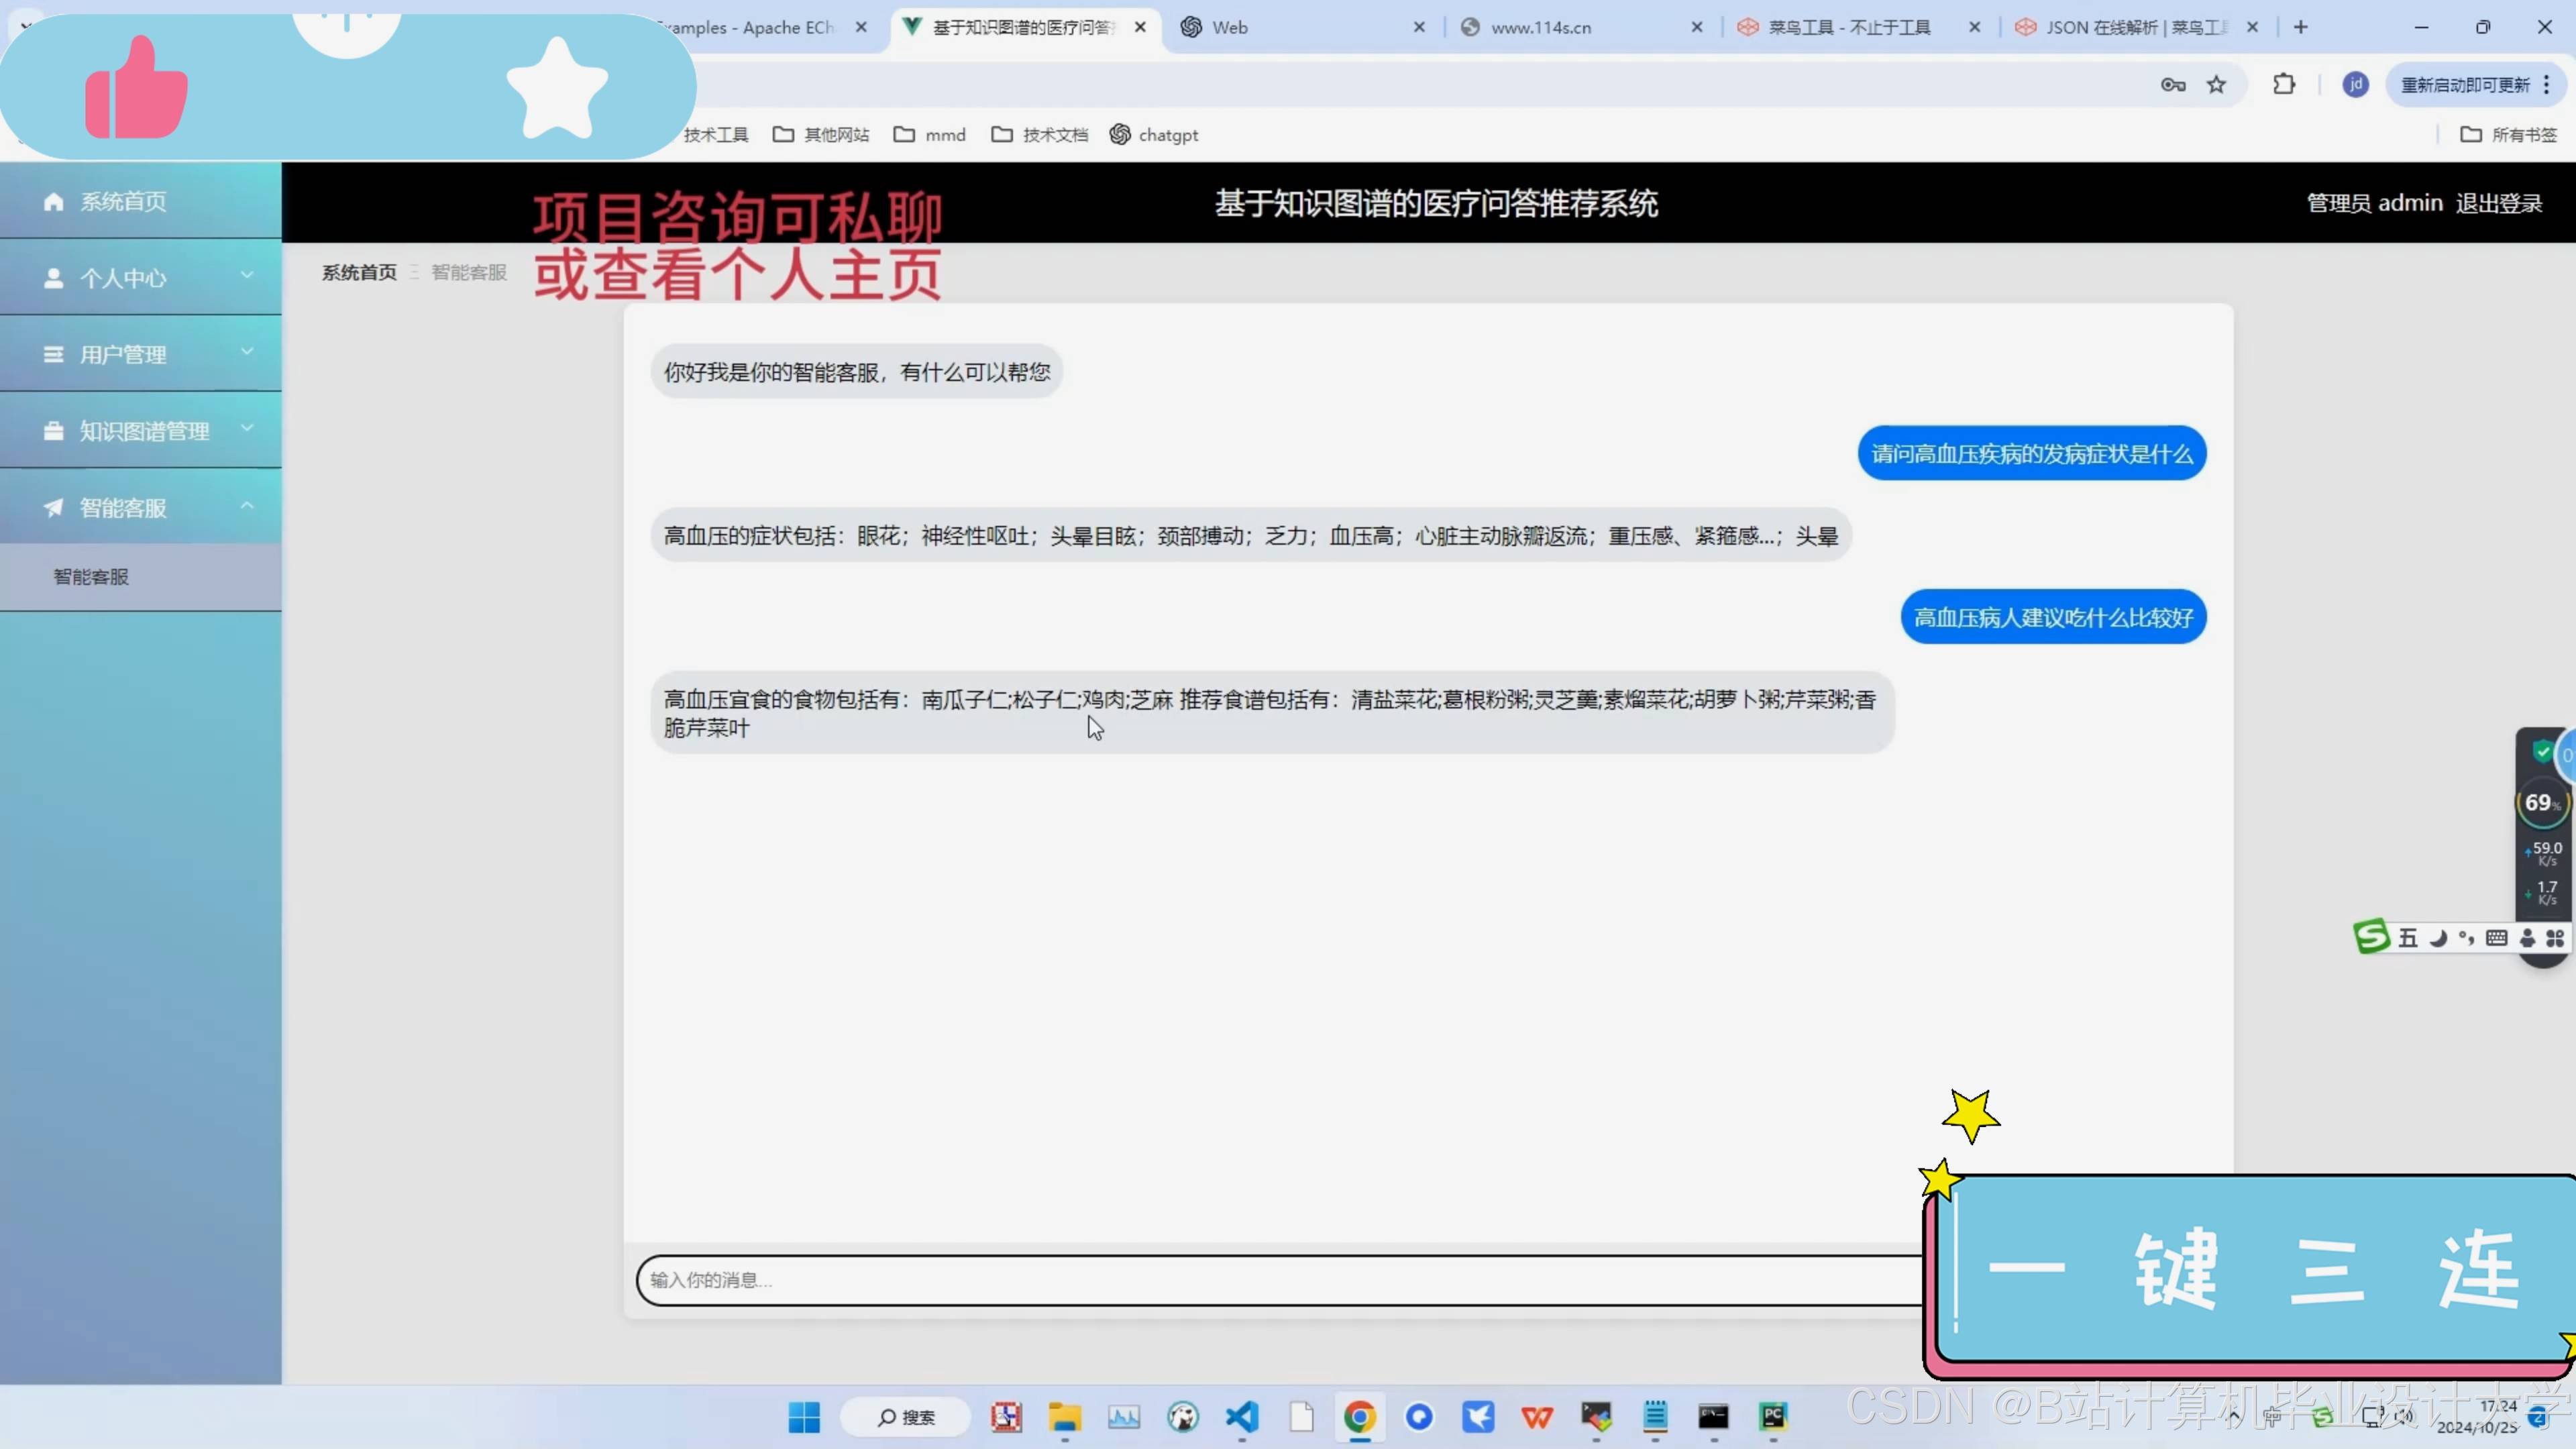Toggle the Sogou moon mode icon

coord(2439,938)
